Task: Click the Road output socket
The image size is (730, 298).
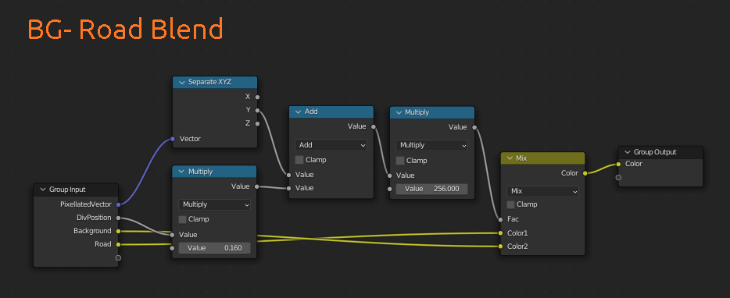Action: pyautogui.click(x=118, y=244)
